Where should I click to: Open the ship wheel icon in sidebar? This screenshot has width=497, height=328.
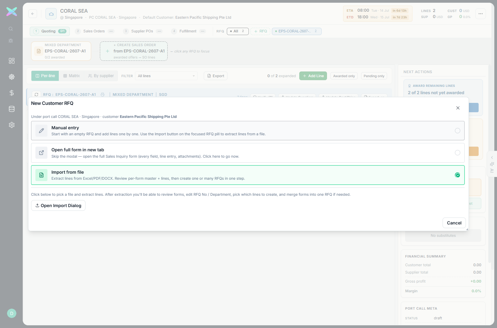coord(12,77)
